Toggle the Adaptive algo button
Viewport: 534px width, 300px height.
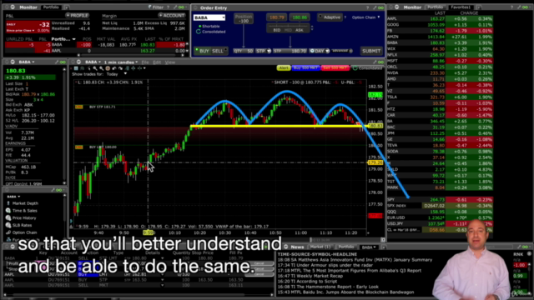pos(330,17)
